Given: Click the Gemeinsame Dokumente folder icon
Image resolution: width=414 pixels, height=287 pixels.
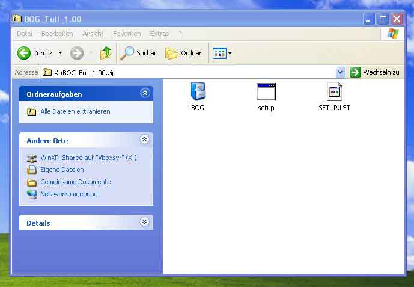Looking at the screenshot, I should (x=32, y=182).
